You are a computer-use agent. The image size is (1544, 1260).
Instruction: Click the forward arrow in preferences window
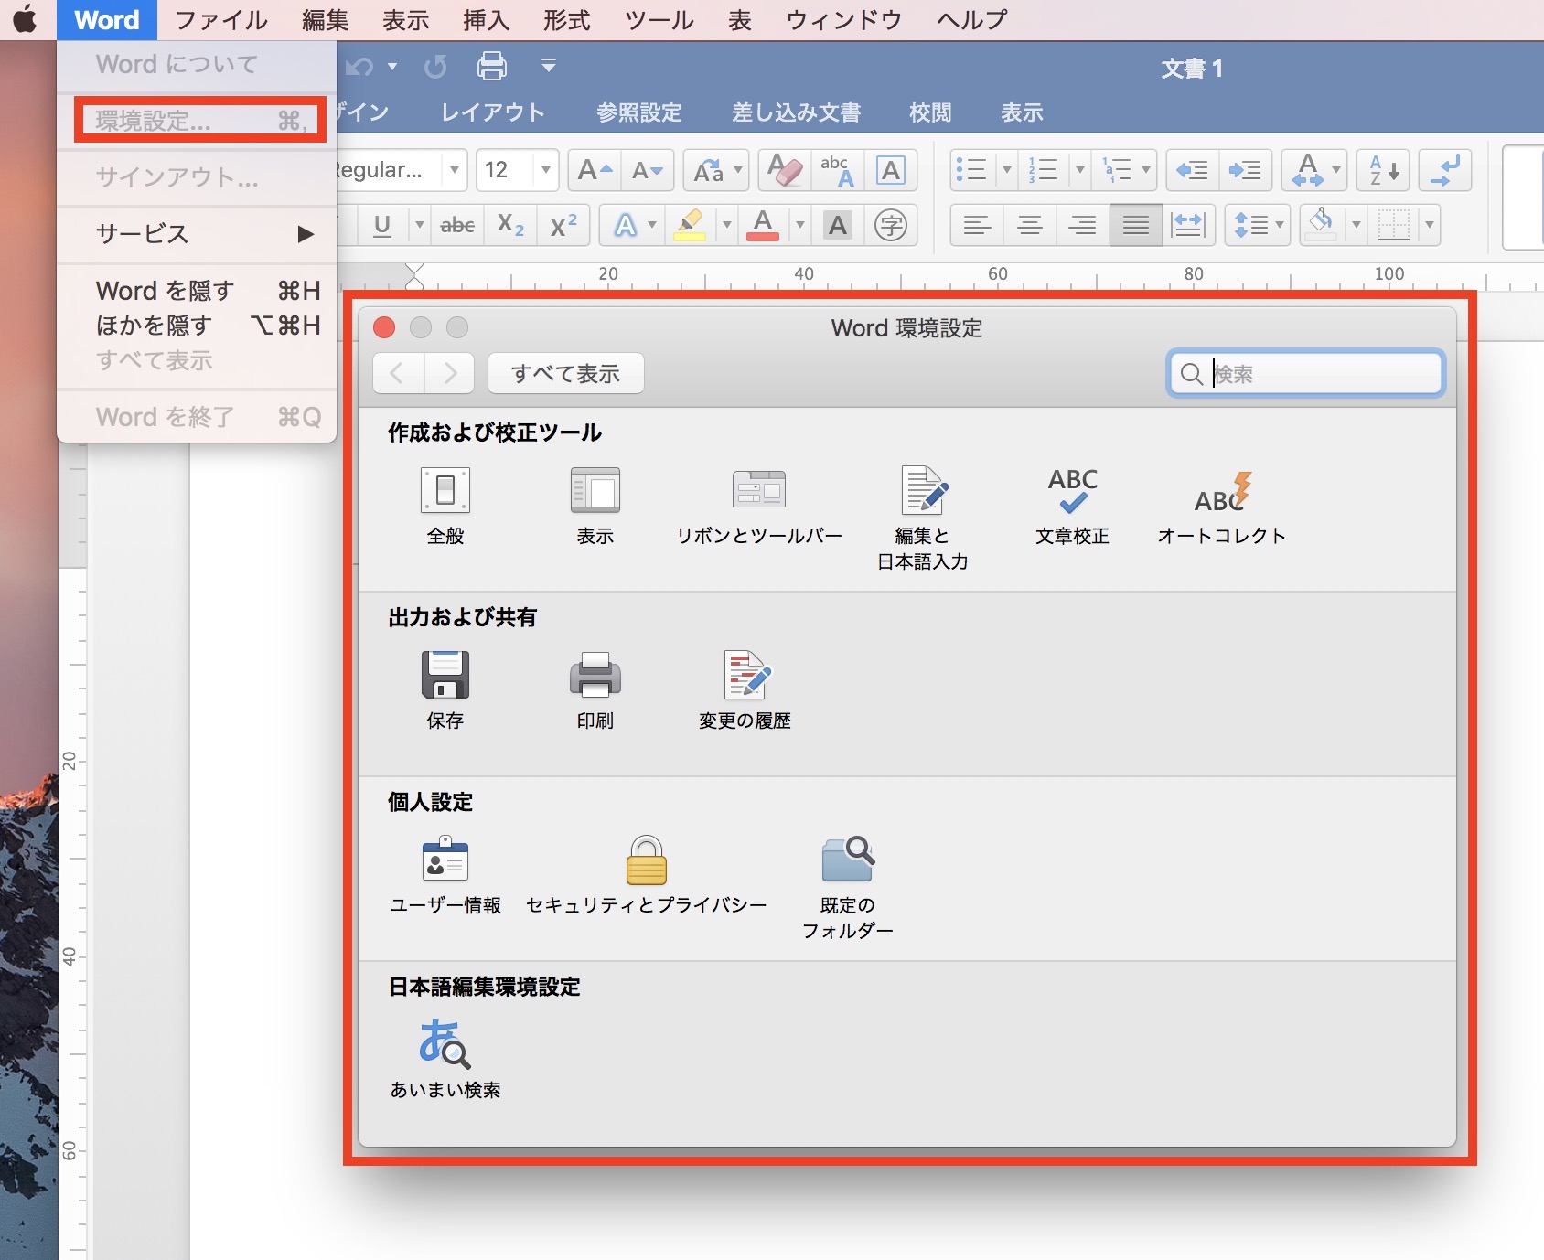449,373
